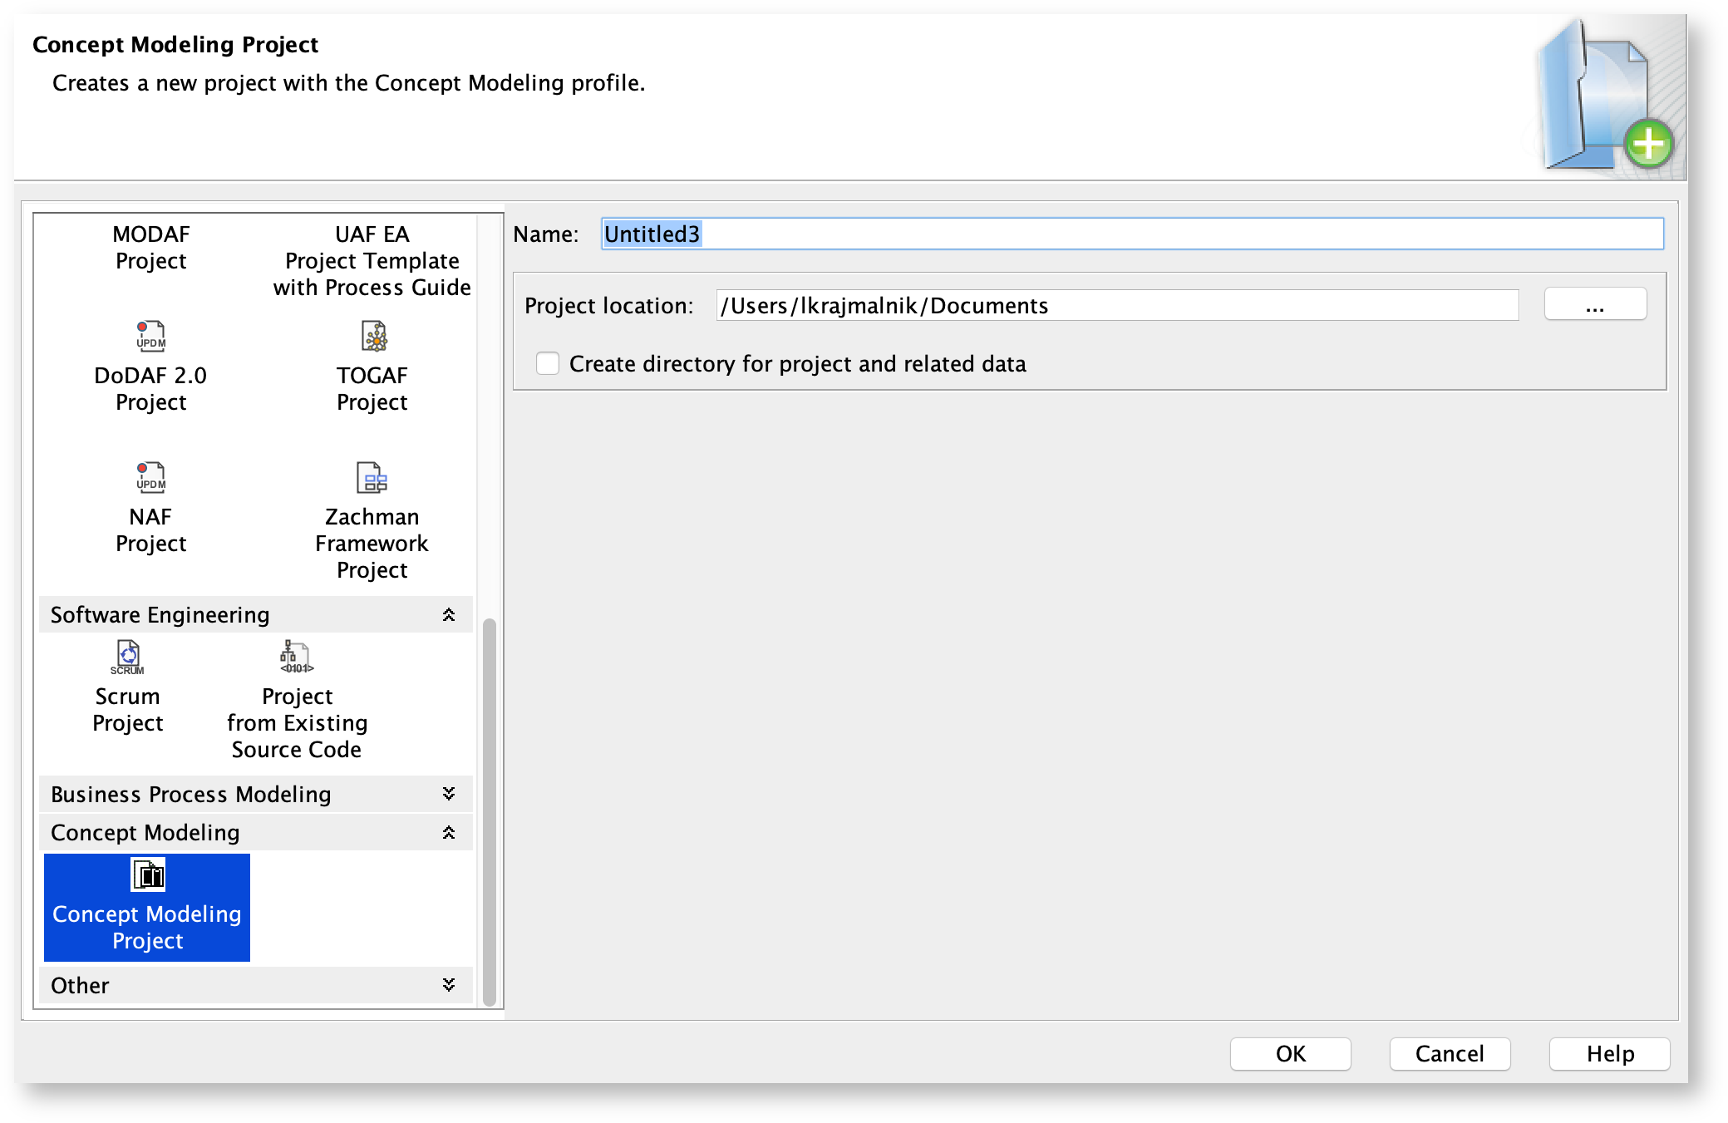This screenshot has height=1123, width=1728.
Task: Collapse the Software Engineering section
Action: coord(449,615)
